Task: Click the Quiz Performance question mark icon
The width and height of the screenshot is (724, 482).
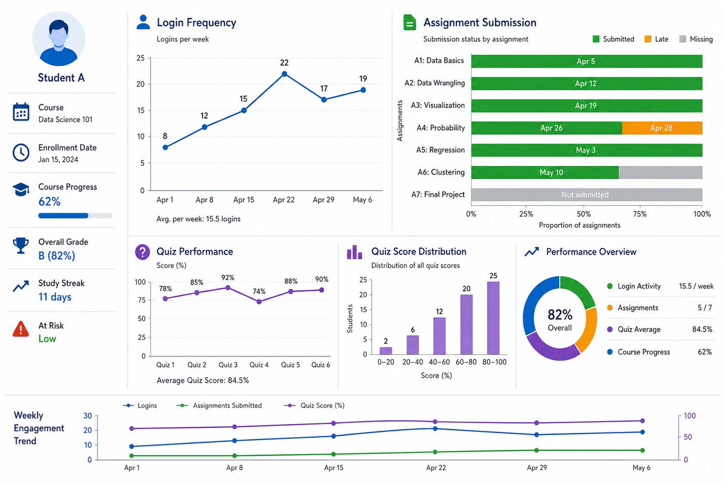Action: (142, 252)
